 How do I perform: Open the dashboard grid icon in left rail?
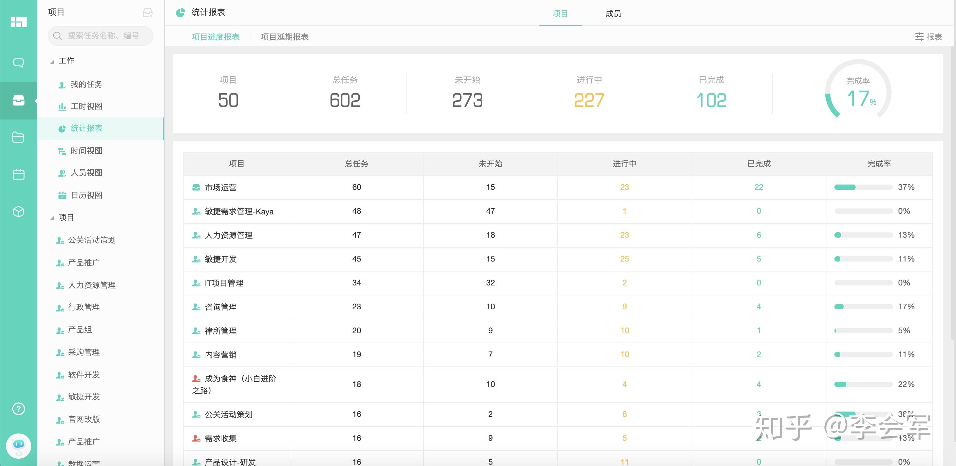click(x=19, y=22)
